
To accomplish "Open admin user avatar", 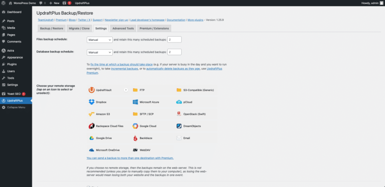I will [x=381, y=3].
